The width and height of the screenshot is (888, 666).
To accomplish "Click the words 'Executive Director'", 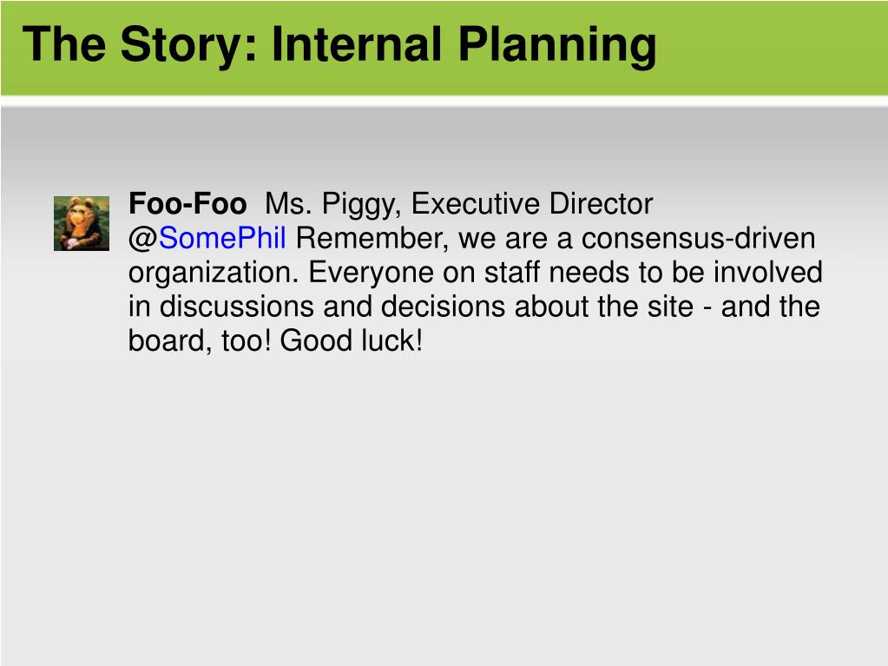I will [532, 203].
